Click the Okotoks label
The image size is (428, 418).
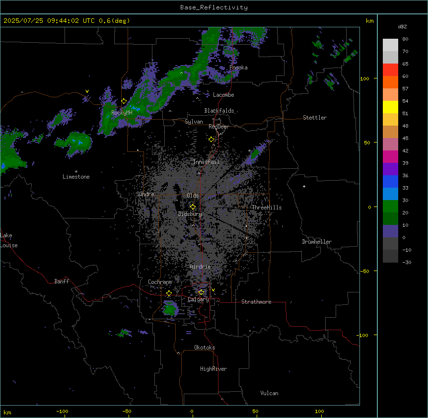coord(205,348)
